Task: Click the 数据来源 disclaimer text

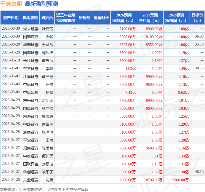Action: tap(44, 189)
